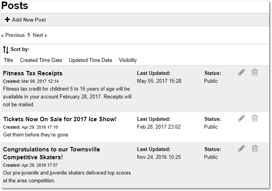Open Congratulations Townsville Skaters post title
Screen dimensions: 272x191
(x=51, y=153)
